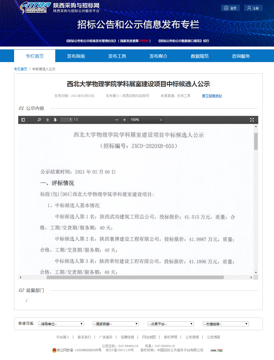Screen dimensions: 274x360
Task: Click the 登录 login button
Action: tap(230, 8)
